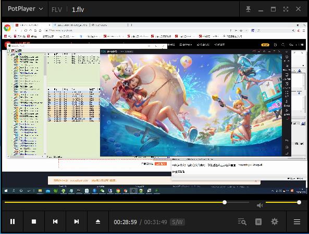Click the total duration 00:31:49
This screenshot has width=309, height=234.
tap(155, 222)
